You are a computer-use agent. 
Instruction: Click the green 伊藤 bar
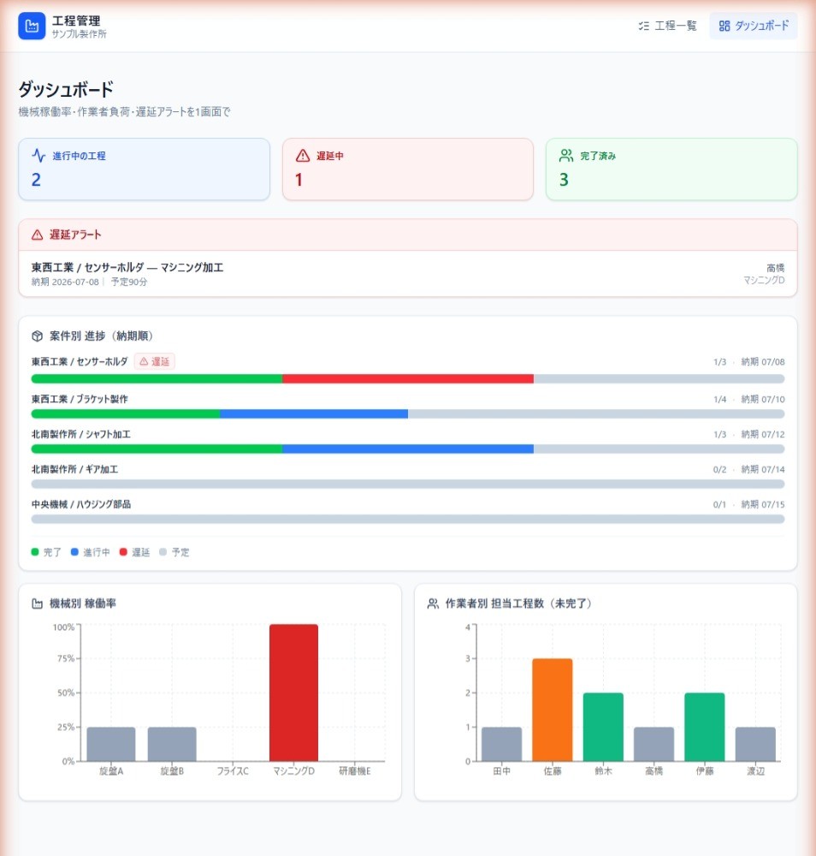pyautogui.click(x=705, y=727)
